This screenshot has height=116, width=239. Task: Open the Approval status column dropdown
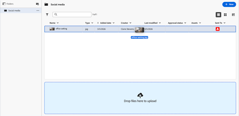(185, 23)
